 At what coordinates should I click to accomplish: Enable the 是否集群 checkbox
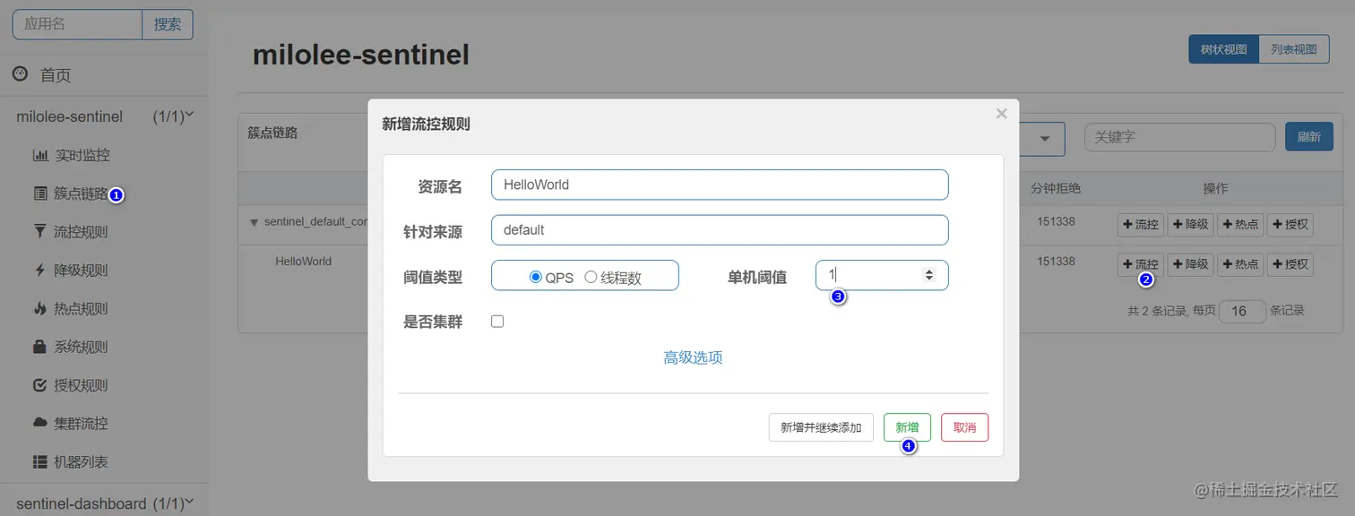tap(497, 322)
